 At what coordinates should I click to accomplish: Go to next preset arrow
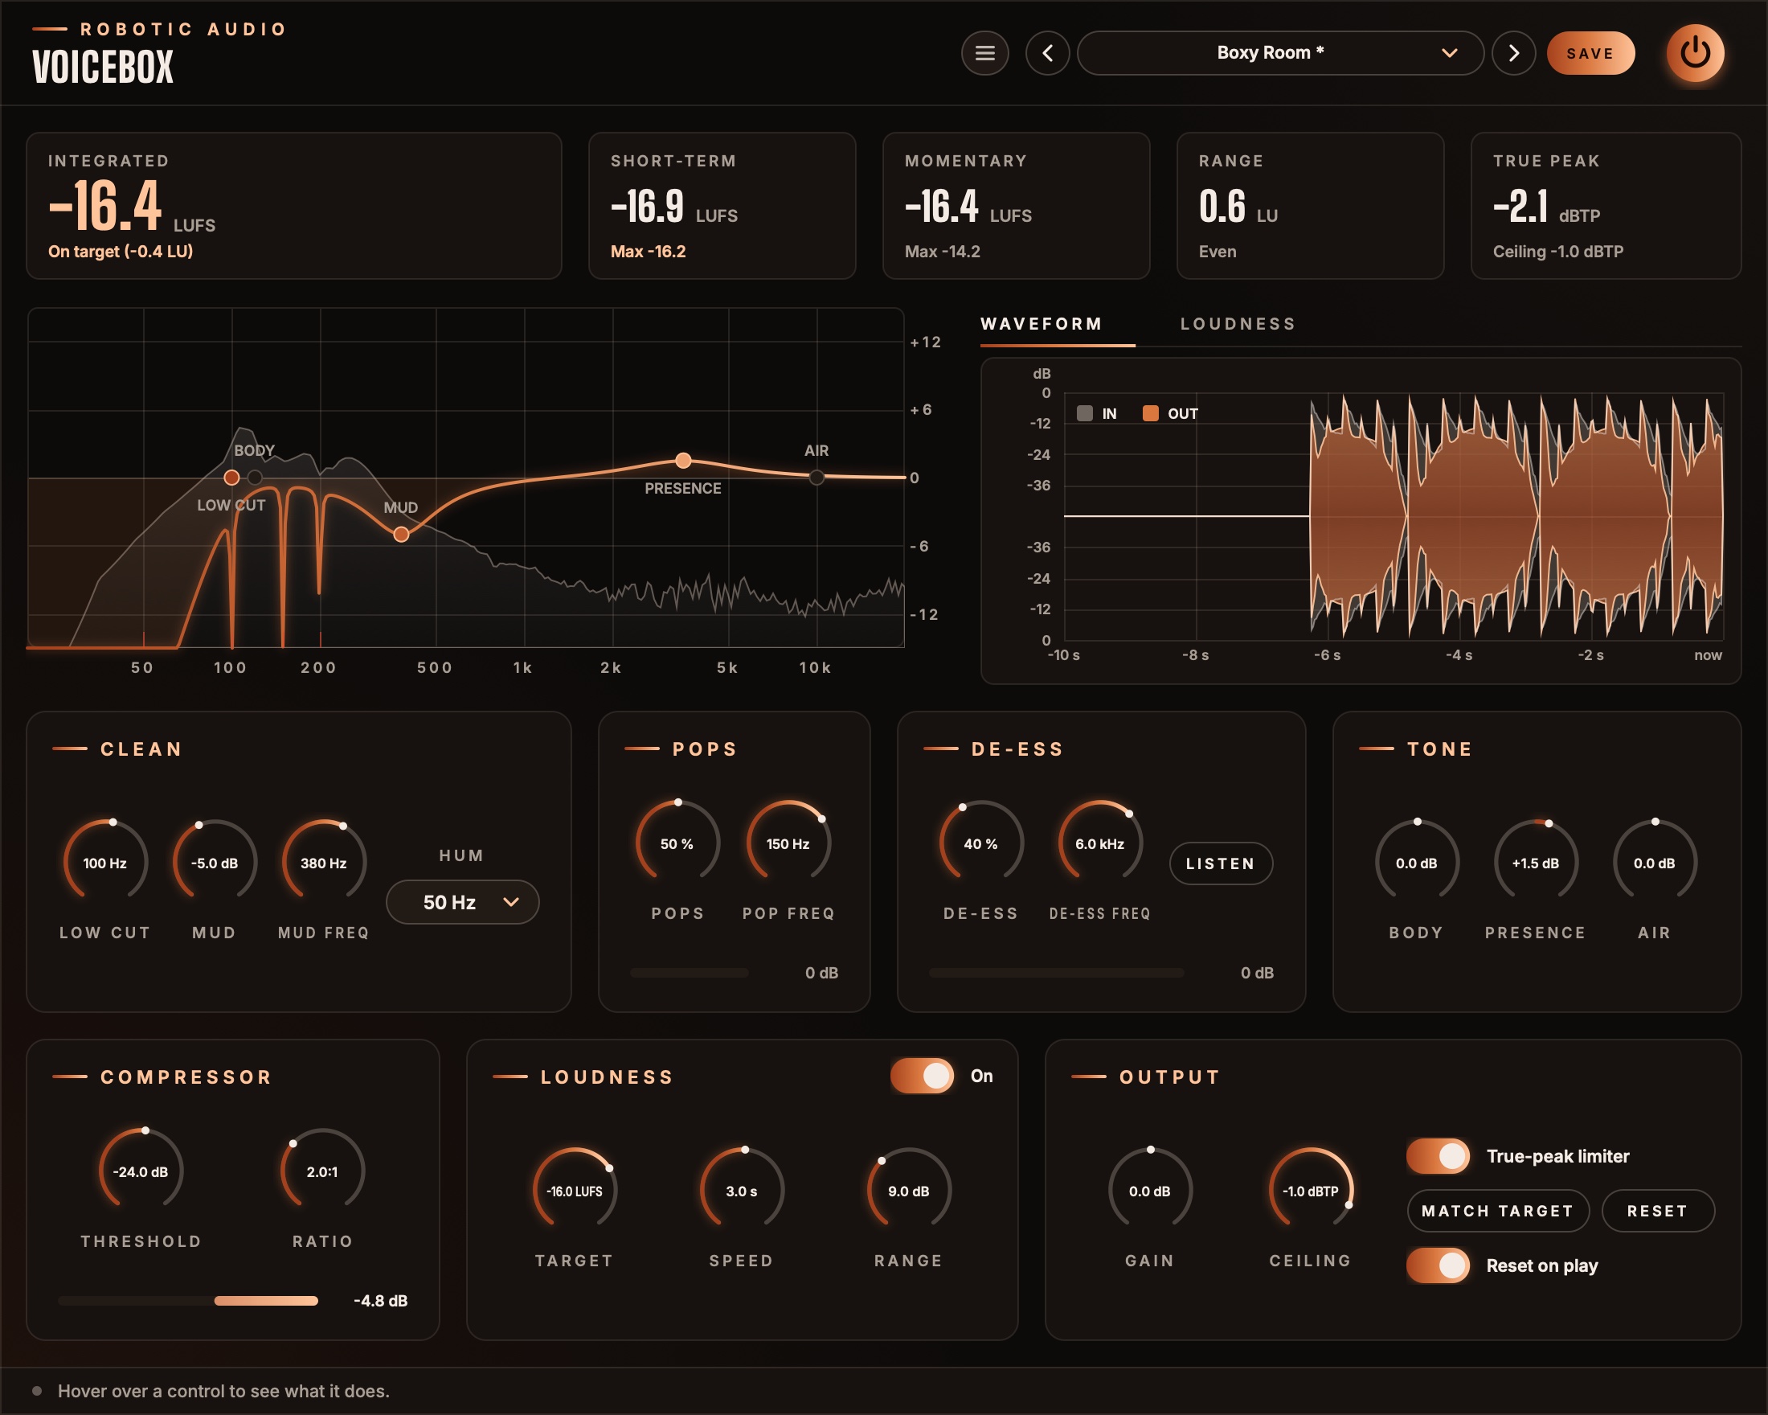(x=1514, y=53)
